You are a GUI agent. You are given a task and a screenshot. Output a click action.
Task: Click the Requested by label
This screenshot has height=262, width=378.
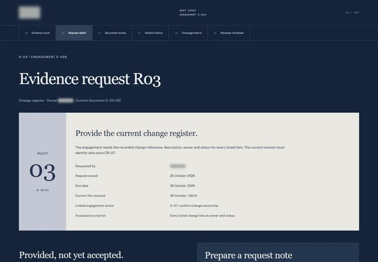click(x=85, y=166)
